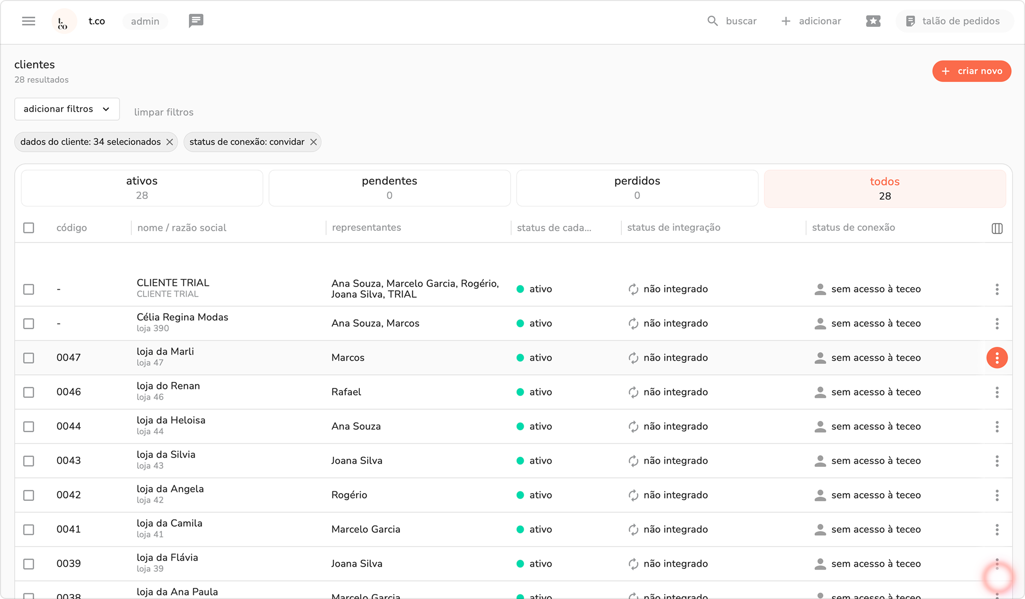The image size is (1025, 599).
Task: Open the talão de pedidos button
Action: click(x=953, y=21)
